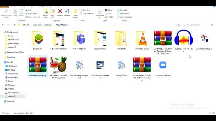Refresh the current folder
Screen dimensions: 216x121
coord(179,25)
